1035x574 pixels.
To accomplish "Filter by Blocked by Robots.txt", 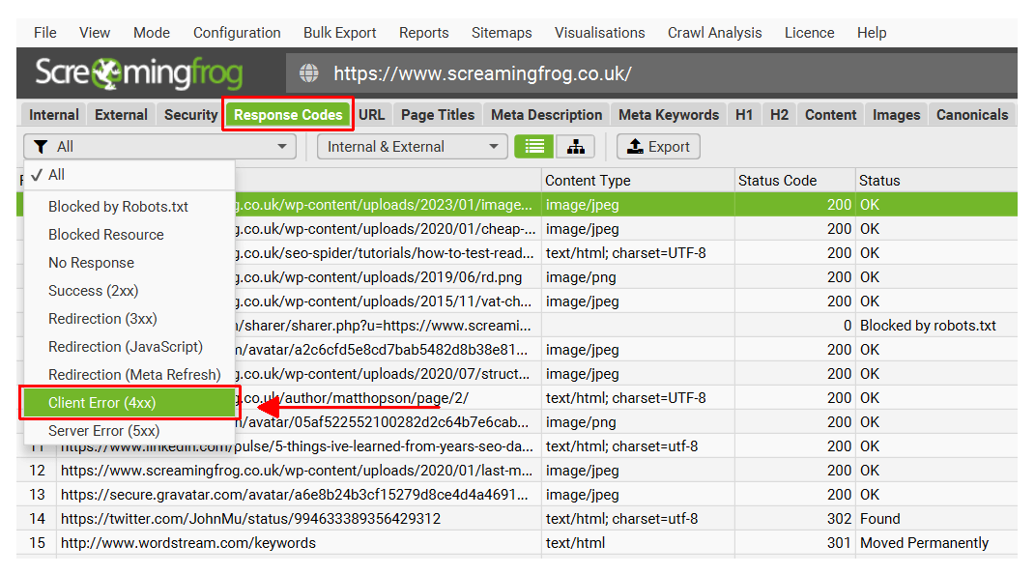I will coord(129,207).
